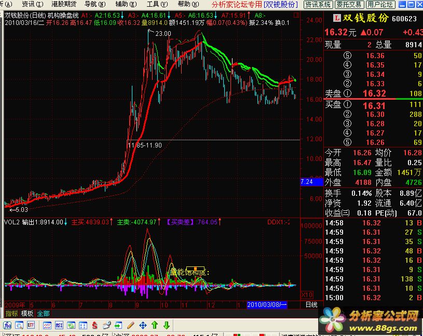The width and height of the screenshot is (423, 336).
Task: Click the magnifier search window icon
Action: (19, 325)
